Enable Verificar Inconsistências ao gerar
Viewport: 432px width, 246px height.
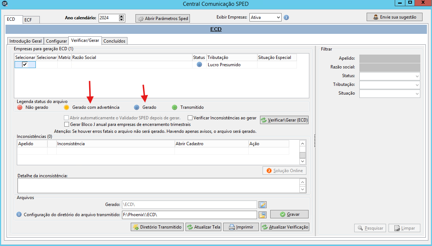190,118
